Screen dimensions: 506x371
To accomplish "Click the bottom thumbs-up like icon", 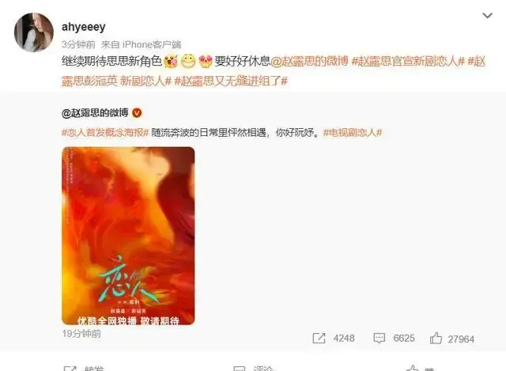I will 412,368.
